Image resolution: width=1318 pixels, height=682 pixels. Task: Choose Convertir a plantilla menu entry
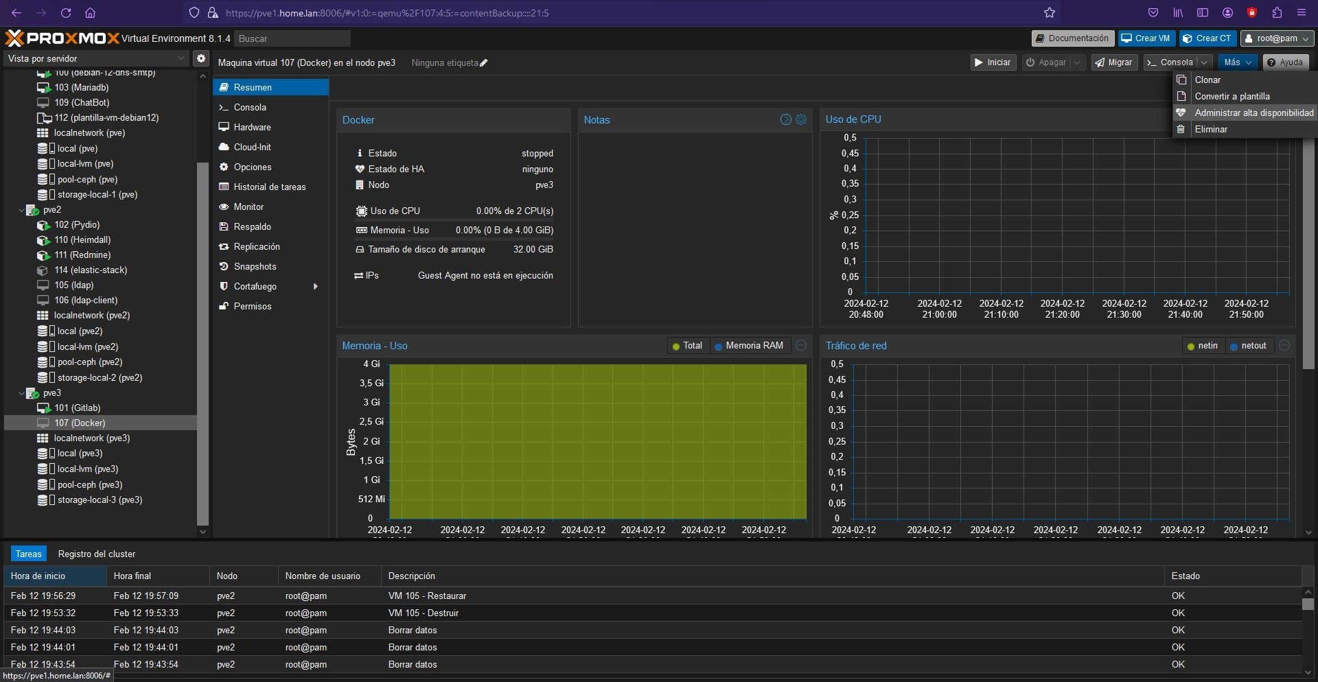(1245, 96)
